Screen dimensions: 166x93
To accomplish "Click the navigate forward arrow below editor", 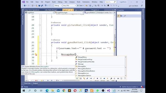I will pyautogui.click(x=52, y=80).
